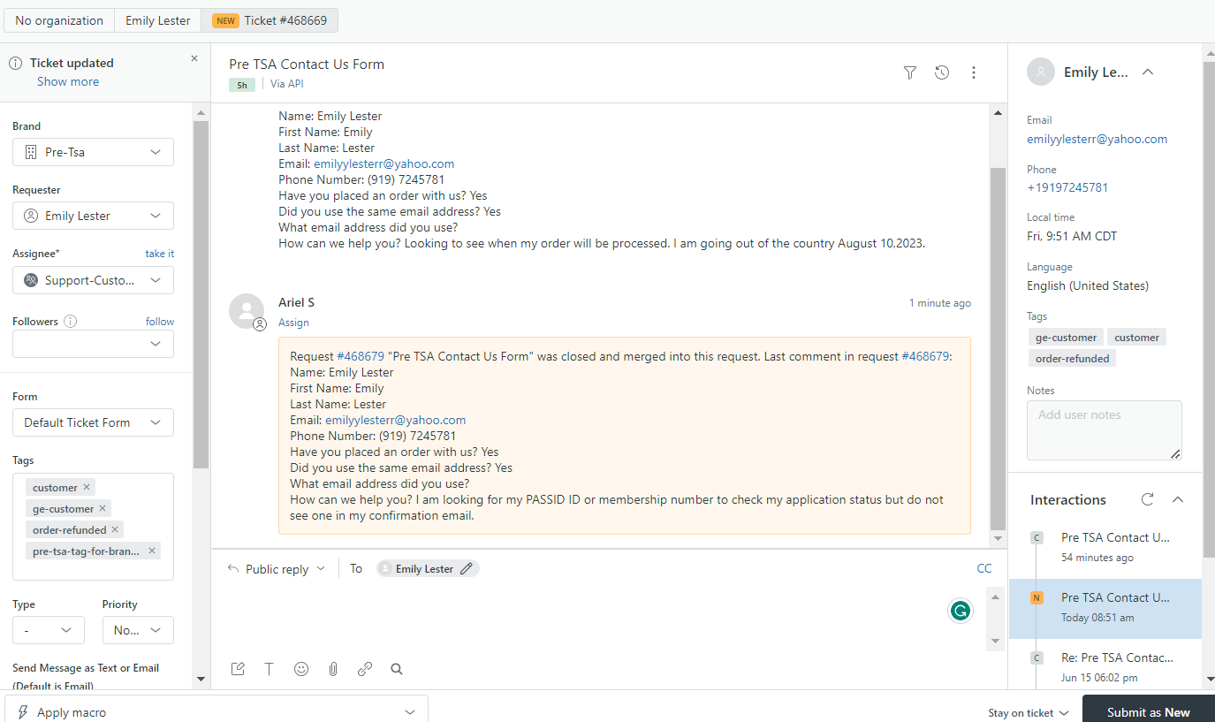Click in the Add user notes field
The height and width of the screenshot is (722, 1215).
[x=1105, y=430]
